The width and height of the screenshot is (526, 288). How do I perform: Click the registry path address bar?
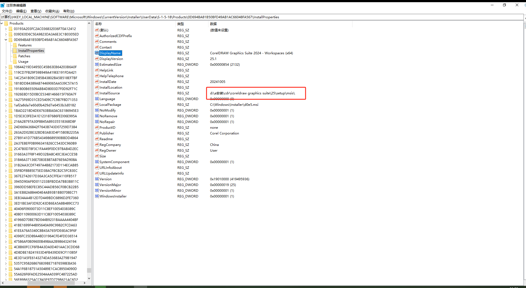coord(262,17)
